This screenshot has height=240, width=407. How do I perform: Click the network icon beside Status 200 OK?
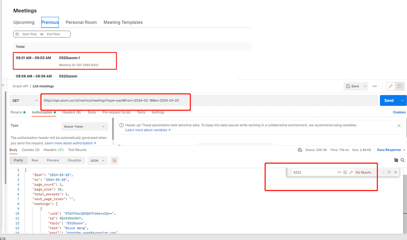pyautogui.click(x=300, y=150)
